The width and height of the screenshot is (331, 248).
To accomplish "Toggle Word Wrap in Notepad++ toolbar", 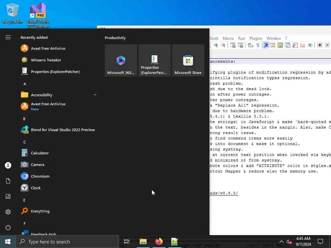I will (251, 45).
